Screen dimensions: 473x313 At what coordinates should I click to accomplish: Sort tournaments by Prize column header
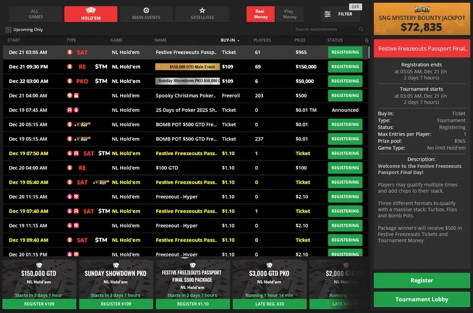coord(300,40)
